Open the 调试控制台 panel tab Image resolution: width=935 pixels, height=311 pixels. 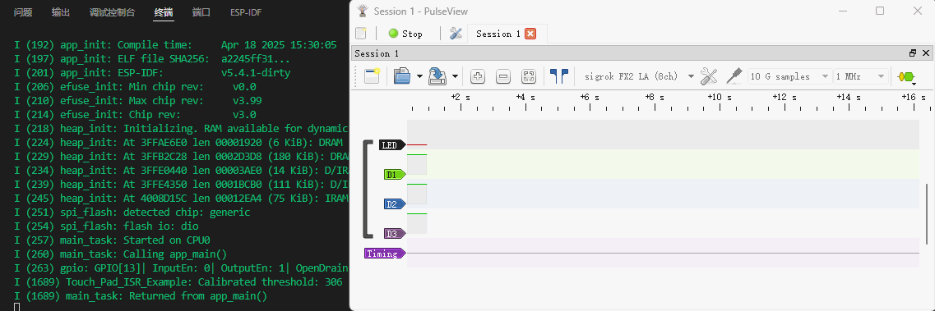pos(112,12)
